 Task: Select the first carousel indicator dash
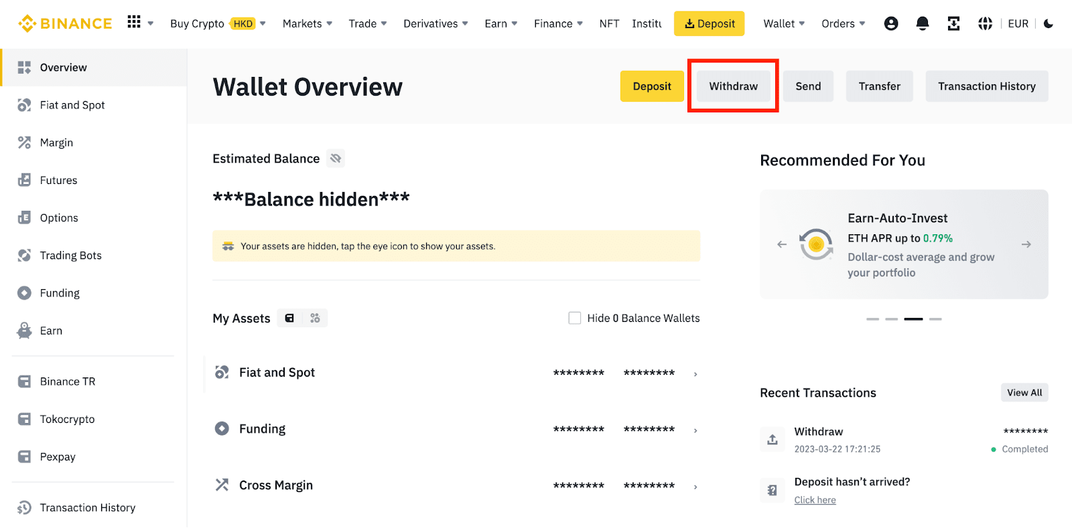(872, 319)
